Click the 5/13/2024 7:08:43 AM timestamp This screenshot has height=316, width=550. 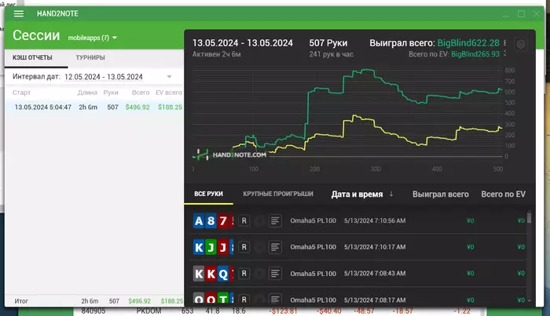click(375, 274)
